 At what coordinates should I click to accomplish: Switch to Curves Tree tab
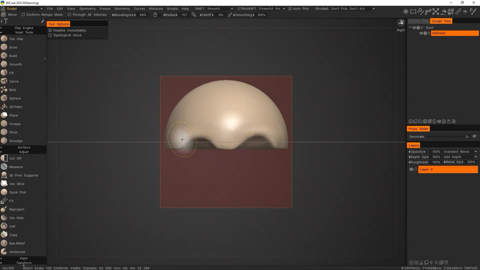click(418, 21)
